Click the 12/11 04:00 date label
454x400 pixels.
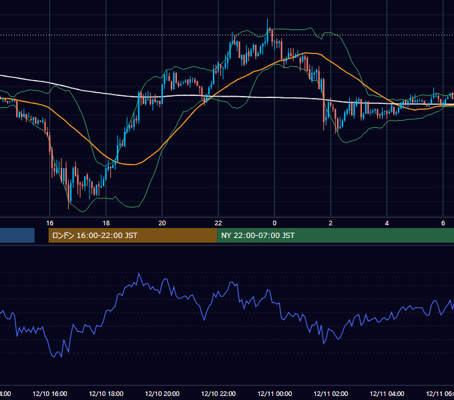[x=387, y=393]
